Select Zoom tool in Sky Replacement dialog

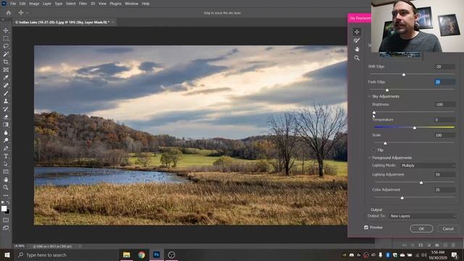(357, 58)
